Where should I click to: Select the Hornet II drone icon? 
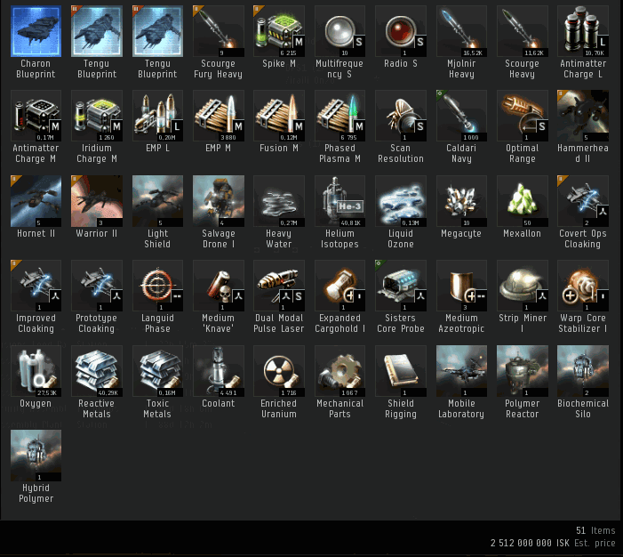point(36,201)
